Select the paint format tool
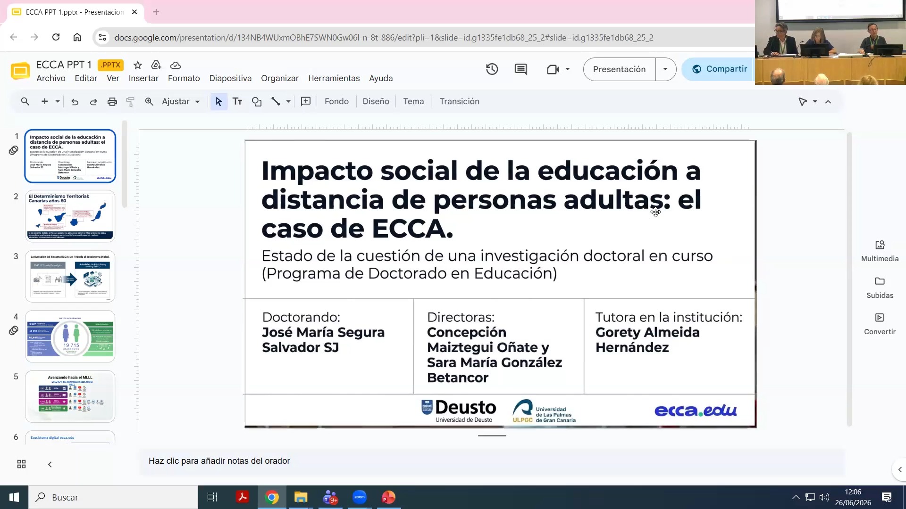The width and height of the screenshot is (906, 509). pos(130,101)
